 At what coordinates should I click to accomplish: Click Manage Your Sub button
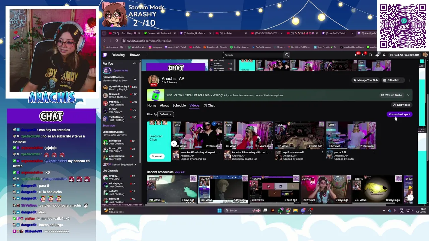pyautogui.click(x=365, y=80)
